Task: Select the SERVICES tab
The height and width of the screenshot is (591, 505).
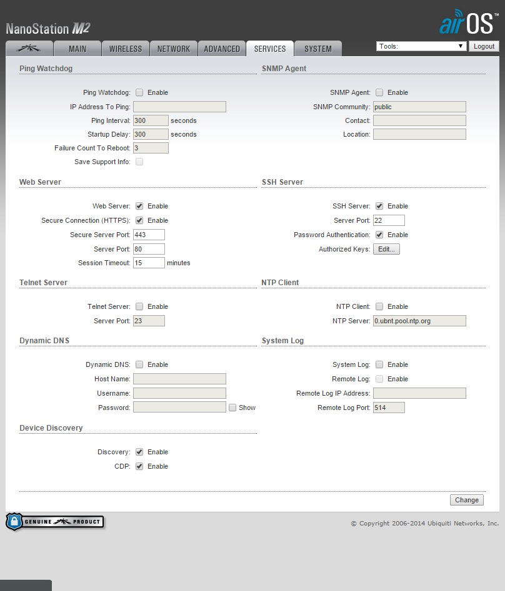Action: (270, 49)
